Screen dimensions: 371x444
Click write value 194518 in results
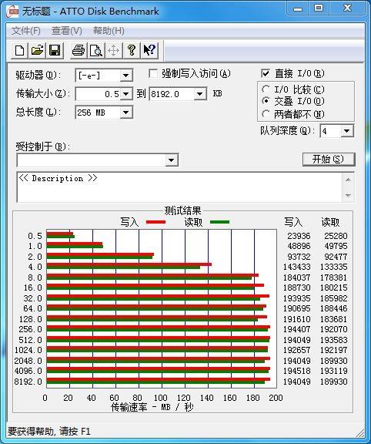(x=296, y=371)
